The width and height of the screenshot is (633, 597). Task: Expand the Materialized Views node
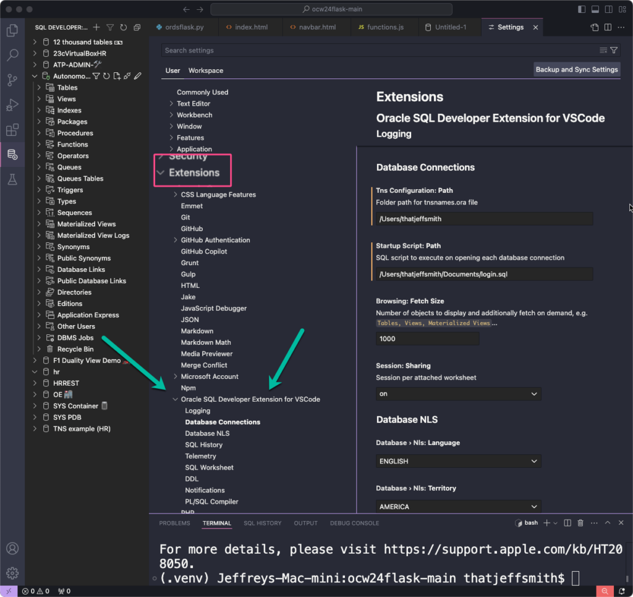click(x=39, y=224)
